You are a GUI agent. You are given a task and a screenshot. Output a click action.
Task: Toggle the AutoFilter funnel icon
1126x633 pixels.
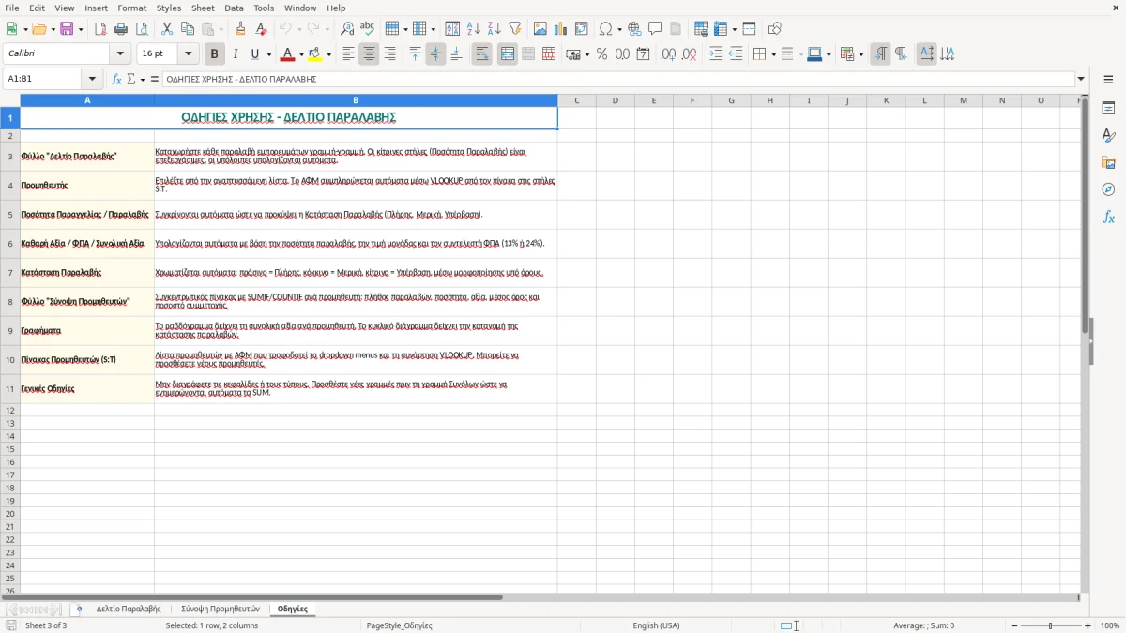click(x=515, y=29)
